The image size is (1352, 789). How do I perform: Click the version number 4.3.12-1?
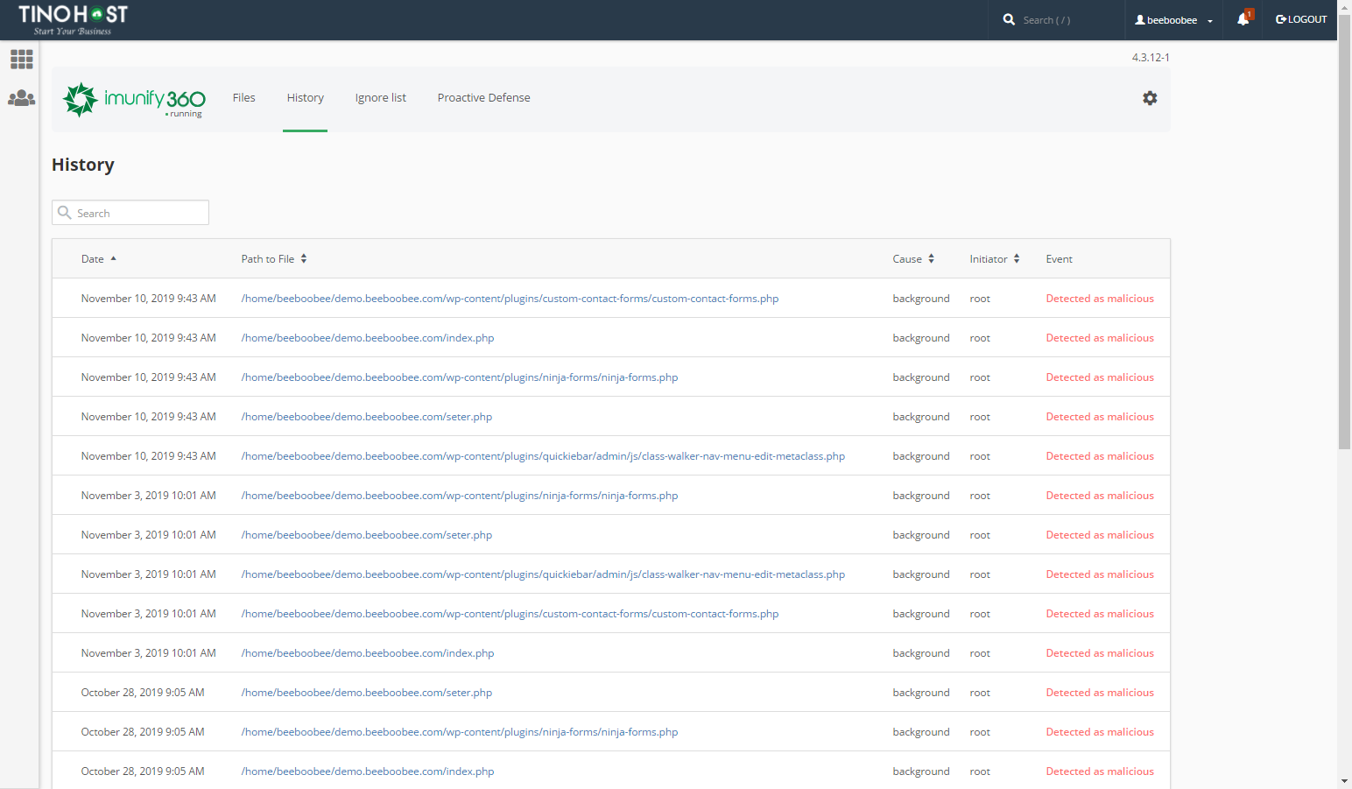click(x=1151, y=58)
